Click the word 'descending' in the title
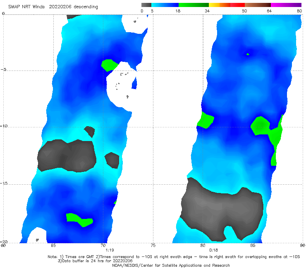Image resolution: width=306 pixels, height=268 pixels. pyautogui.click(x=86, y=7)
